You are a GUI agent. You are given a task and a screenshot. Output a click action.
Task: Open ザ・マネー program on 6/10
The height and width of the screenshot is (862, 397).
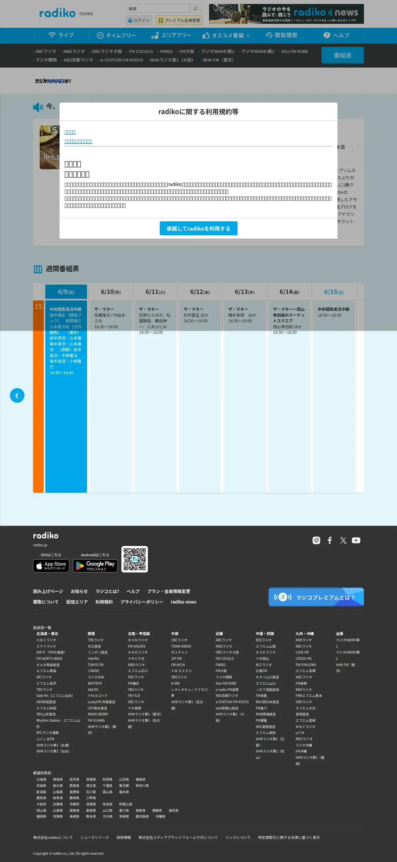tap(111, 396)
